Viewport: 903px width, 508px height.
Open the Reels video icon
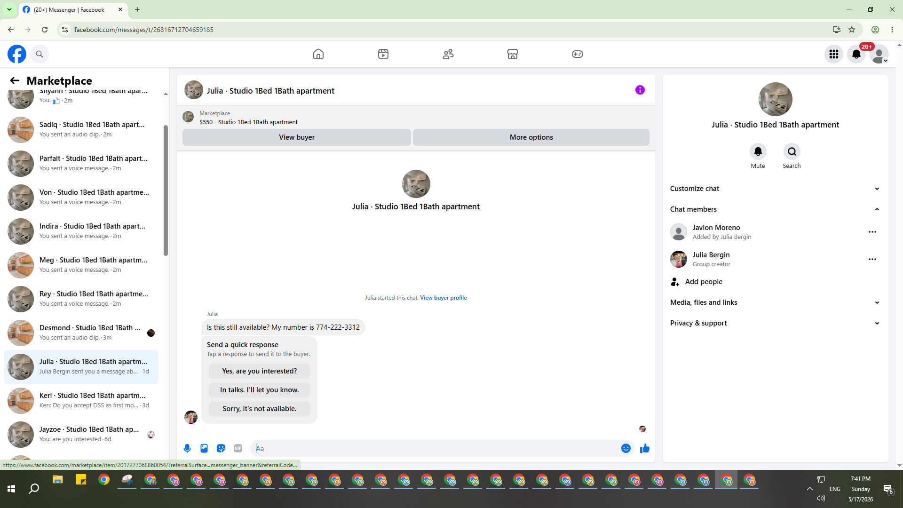pos(383,54)
